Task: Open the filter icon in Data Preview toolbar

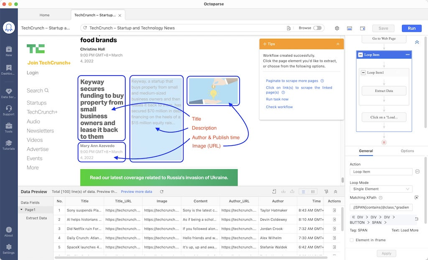Action: click(x=326, y=192)
